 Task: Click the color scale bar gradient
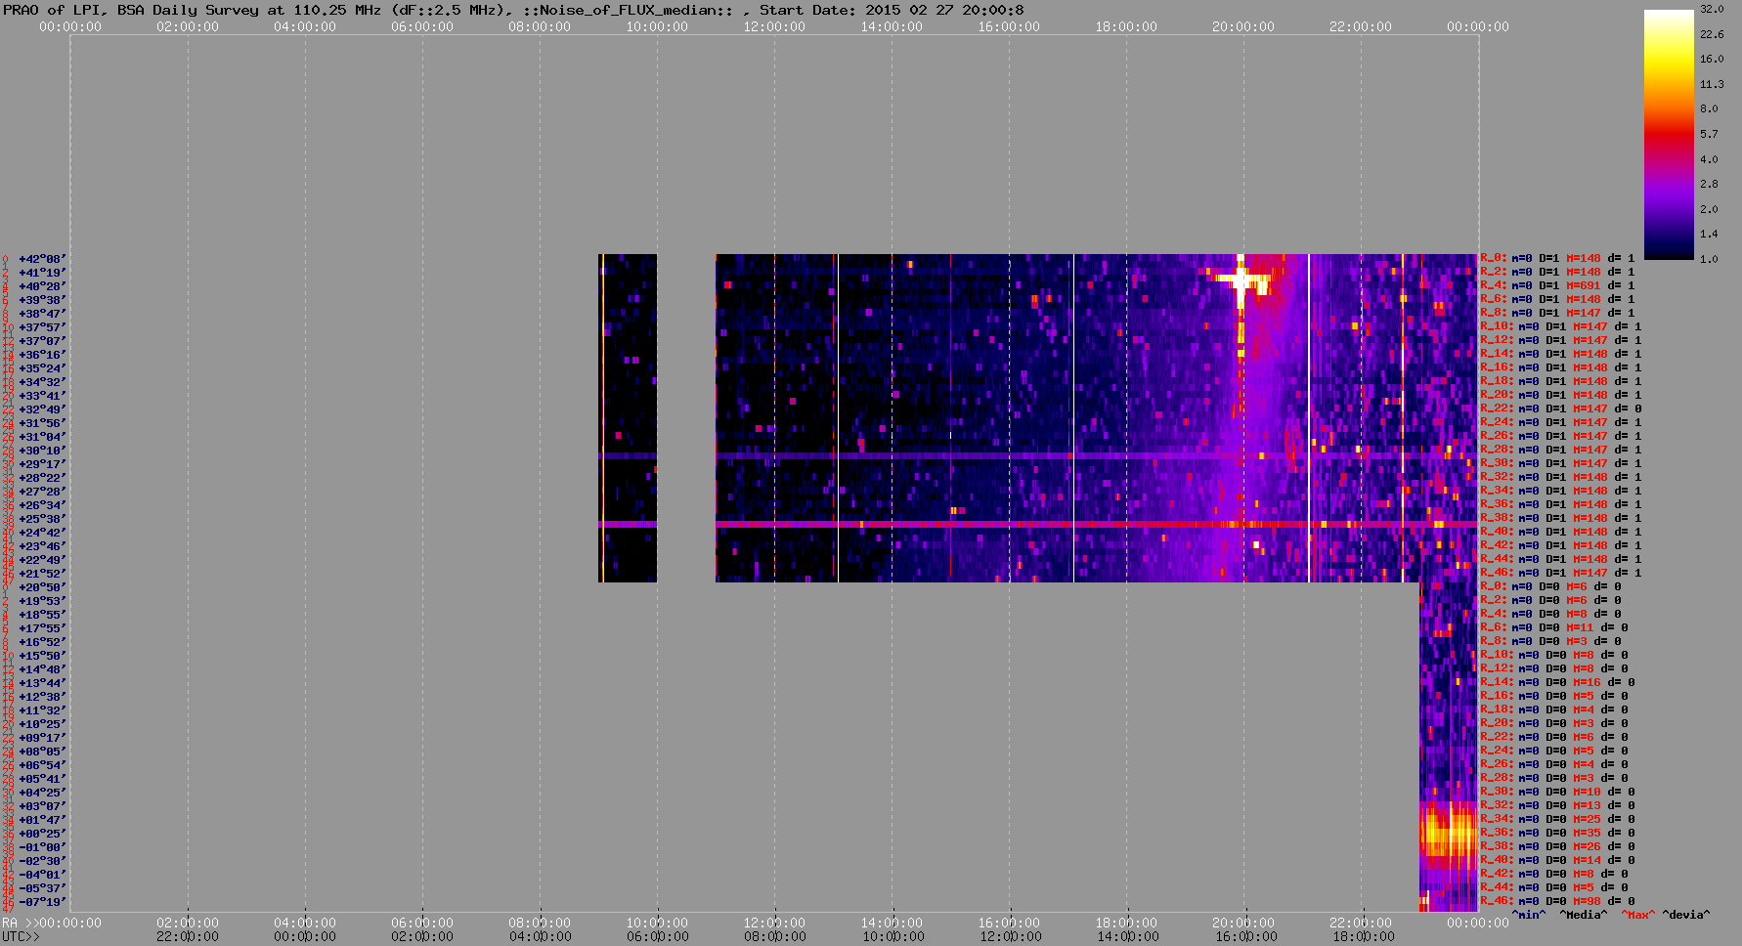pos(1669,135)
